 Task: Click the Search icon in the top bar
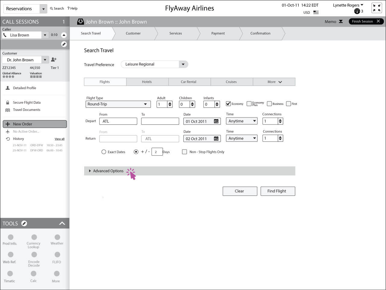(52, 8)
